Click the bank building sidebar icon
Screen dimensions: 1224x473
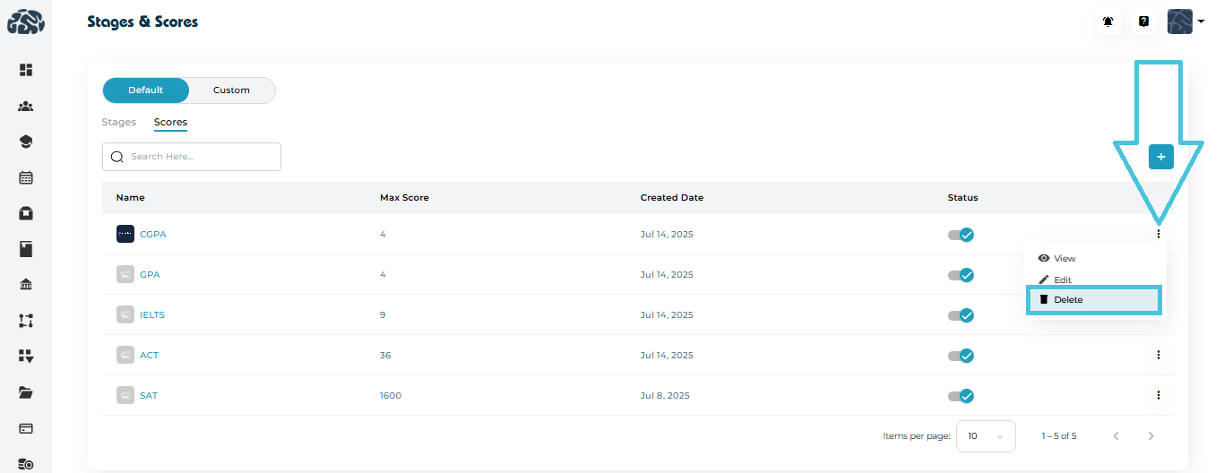26,285
